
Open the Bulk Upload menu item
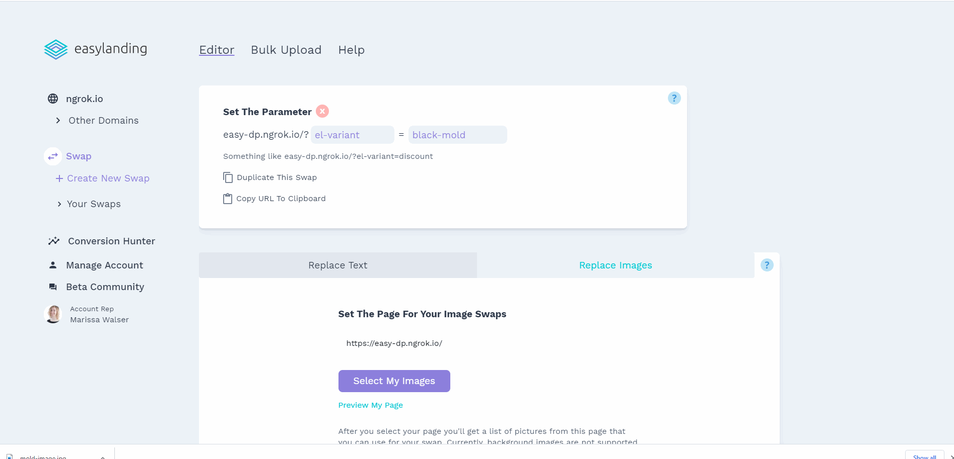click(x=286, y=50)
